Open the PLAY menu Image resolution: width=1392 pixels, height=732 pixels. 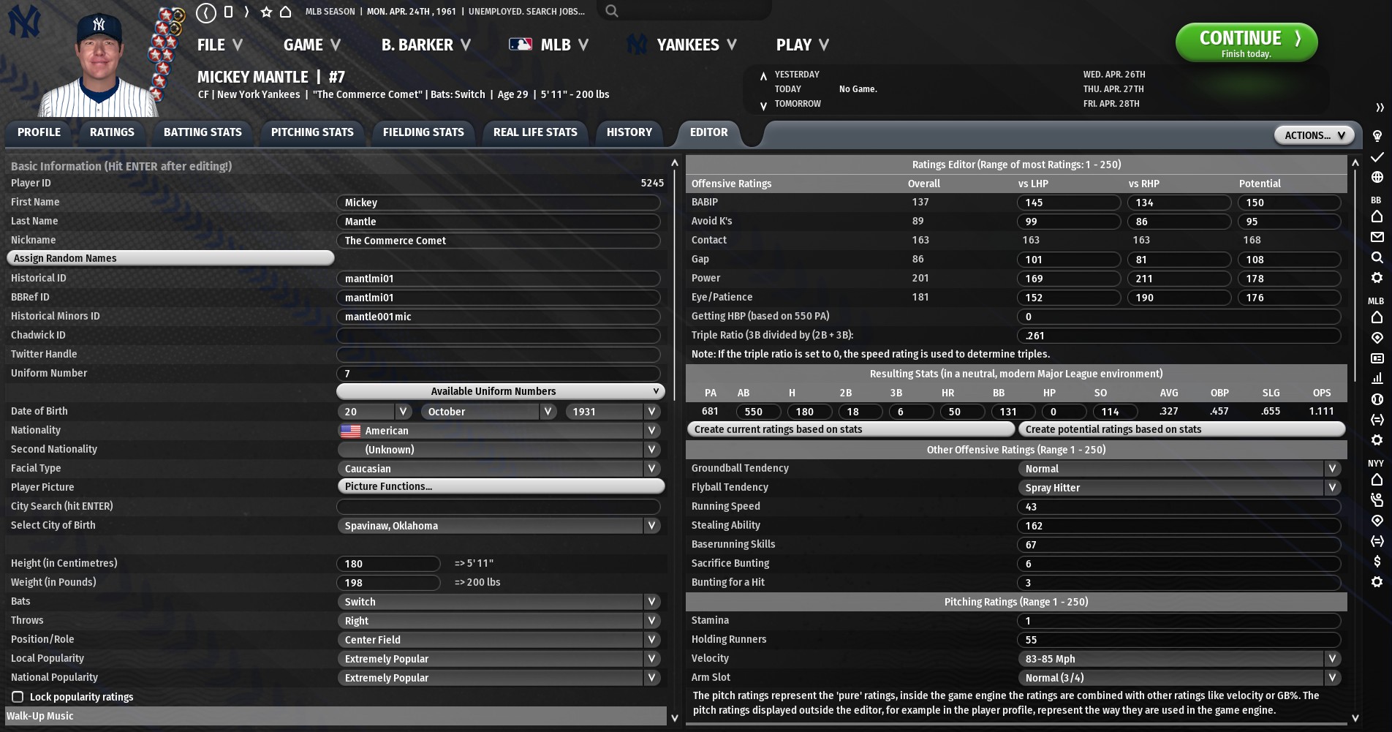point(802,45)
